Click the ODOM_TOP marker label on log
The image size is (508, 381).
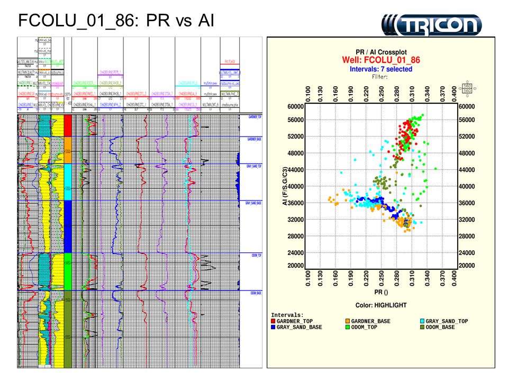(256, 256)
